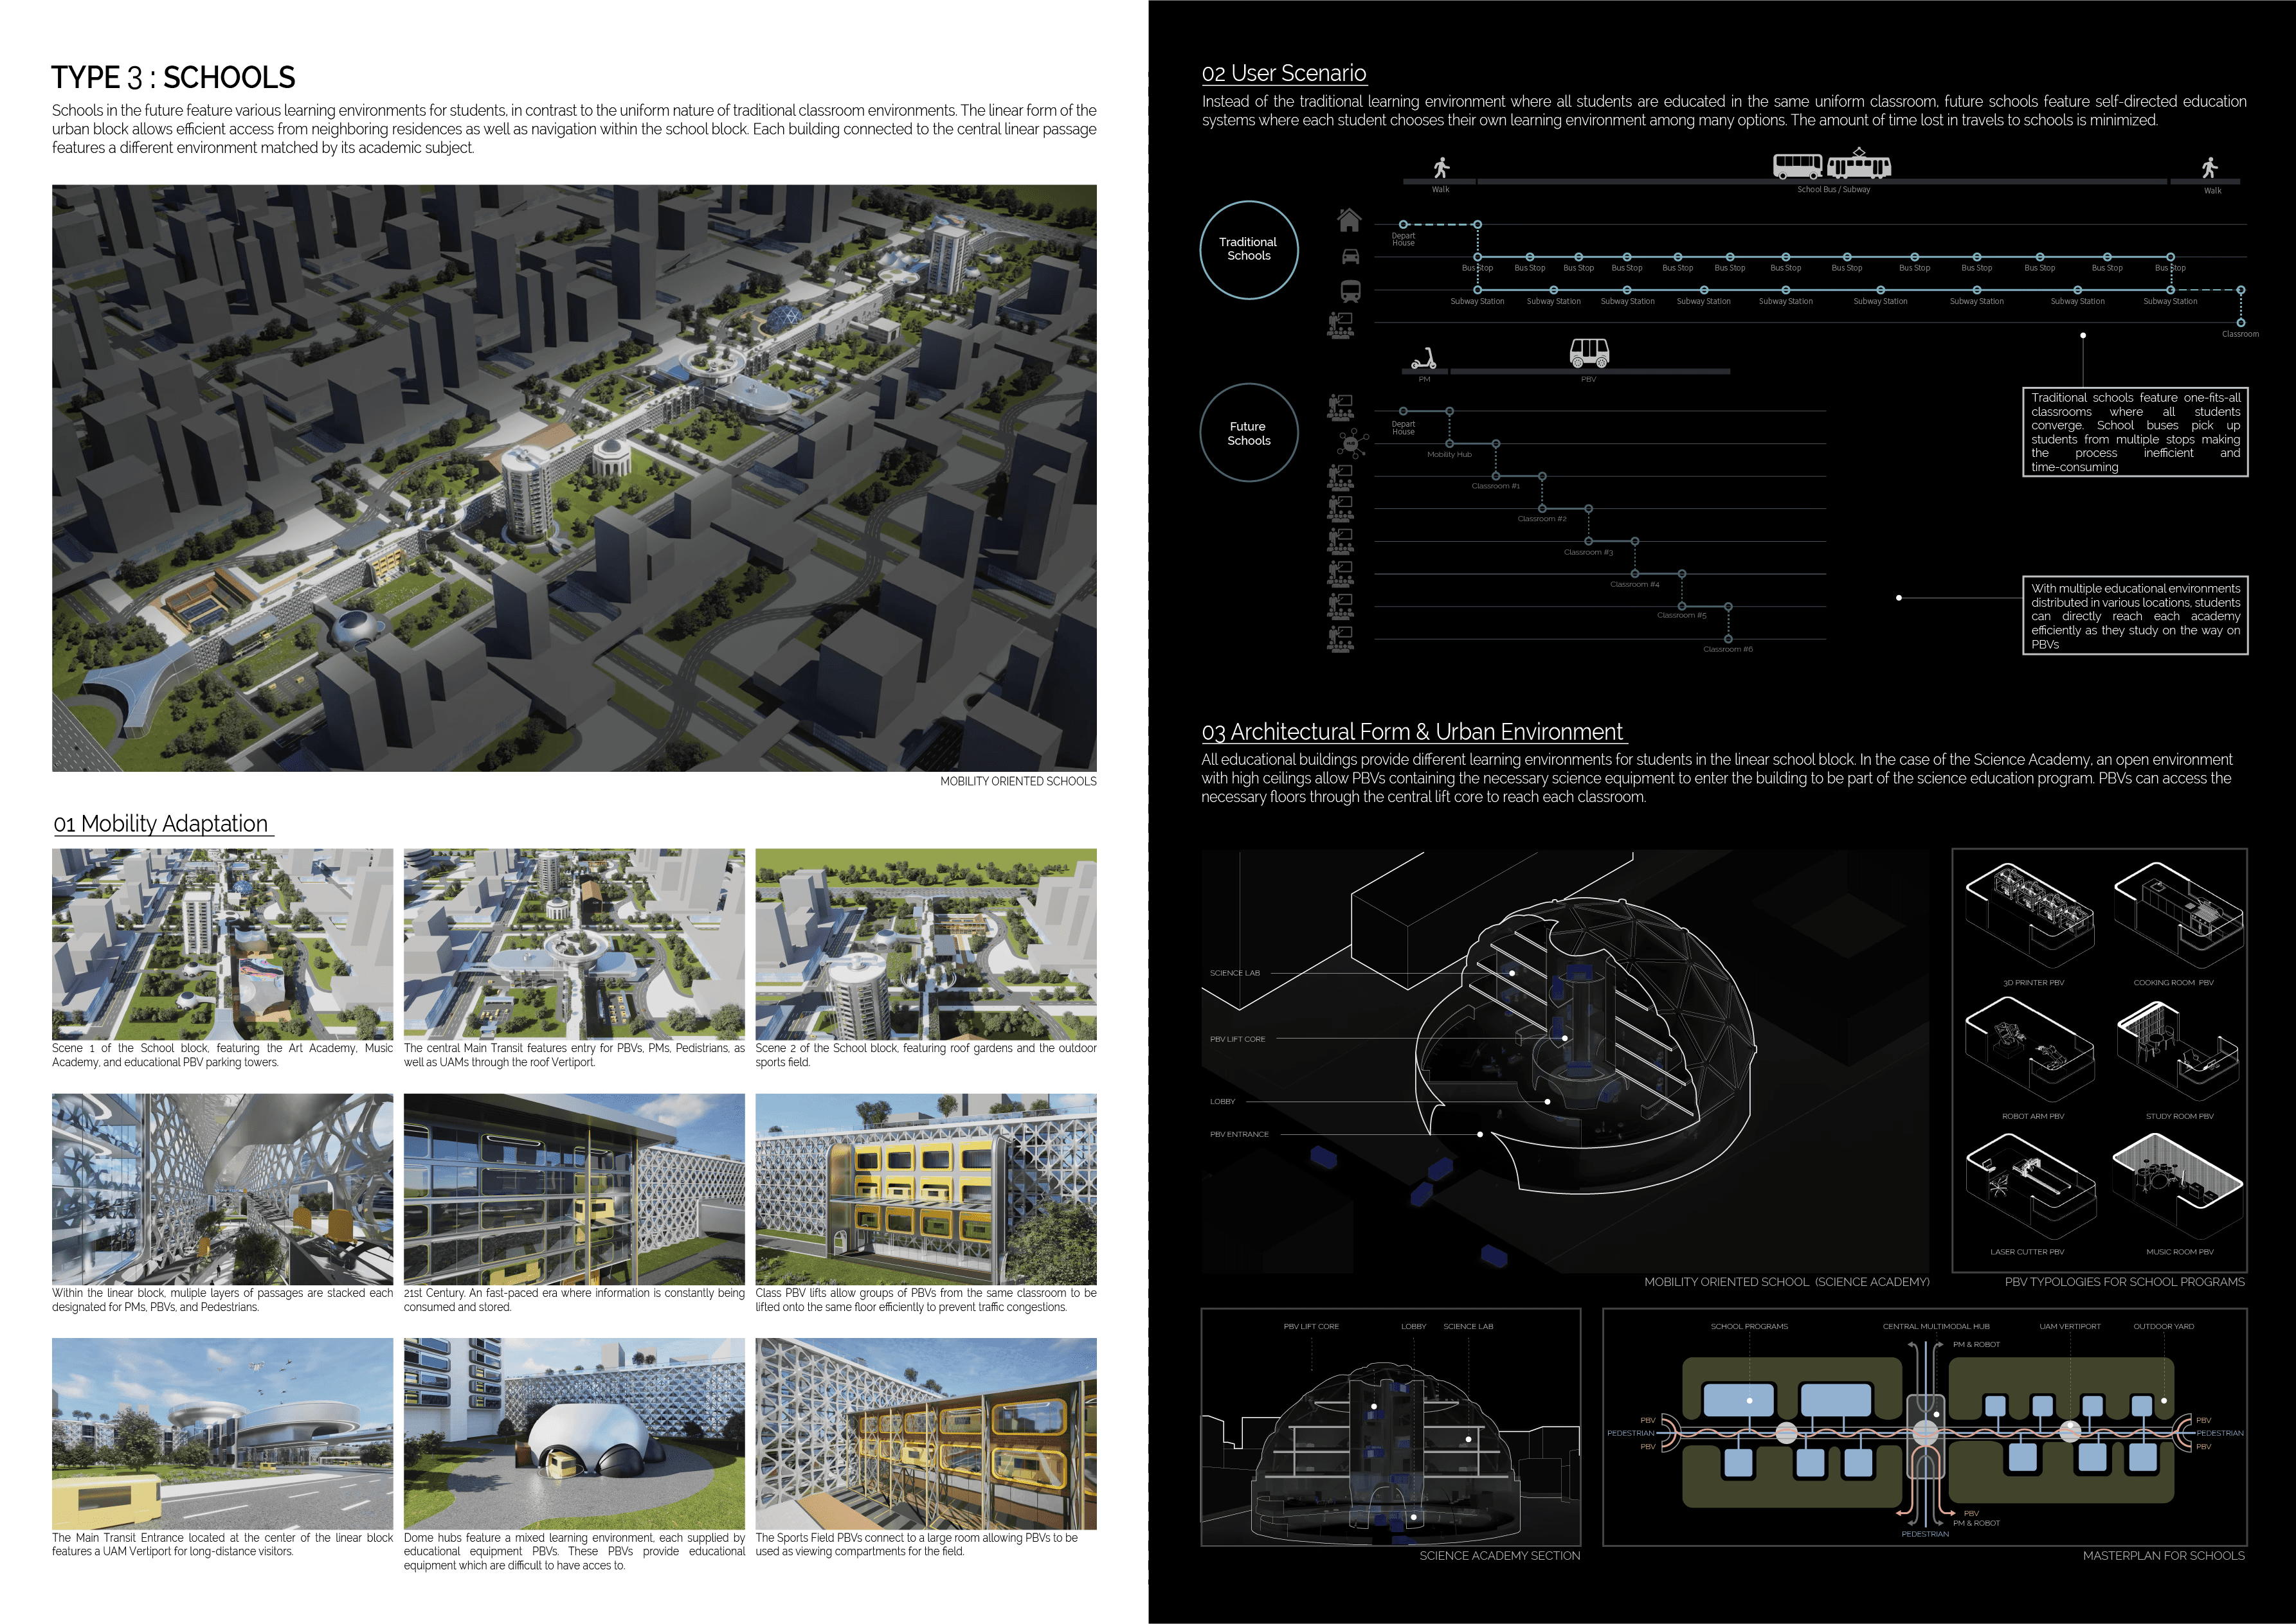Click the tram icon above School Bus / Subway
Image resolution: width=2296 pixels, height=1624 pixels.
pyautogui.click(x=1859, y=165)
